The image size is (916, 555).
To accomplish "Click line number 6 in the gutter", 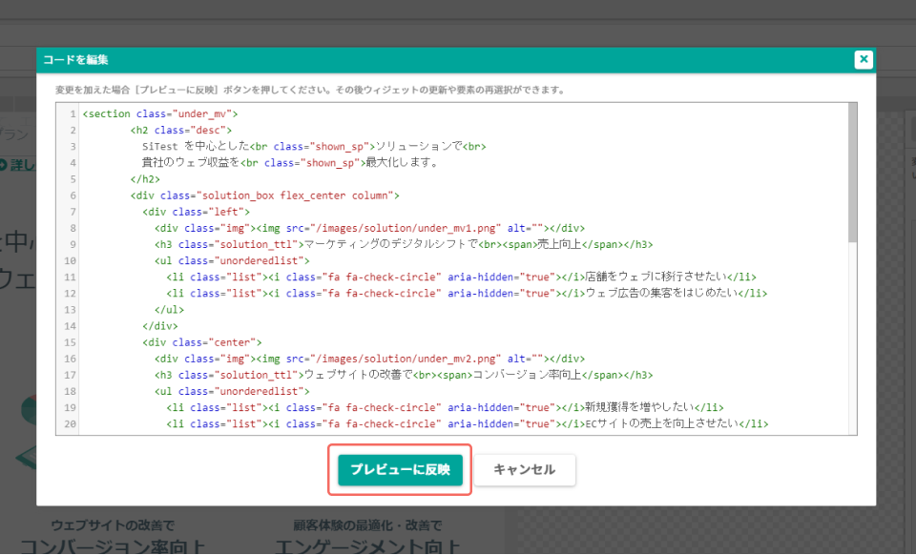I will click(73, 195).
